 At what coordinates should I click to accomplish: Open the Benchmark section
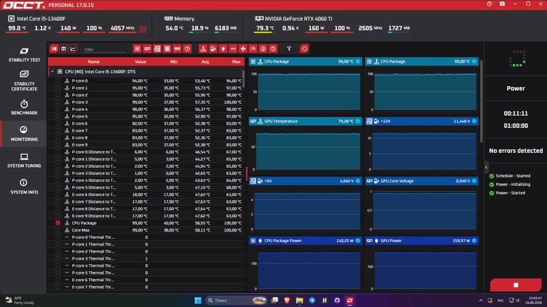24,107
